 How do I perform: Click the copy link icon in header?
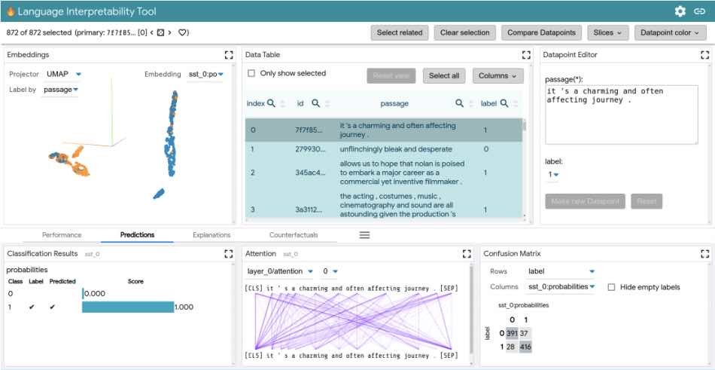click(699, 11)
